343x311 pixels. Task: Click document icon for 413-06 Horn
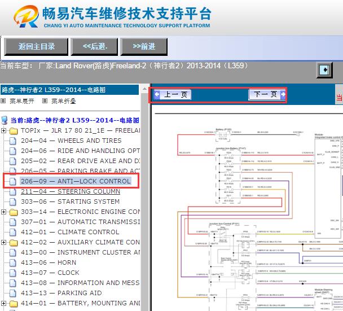point(13,262)
